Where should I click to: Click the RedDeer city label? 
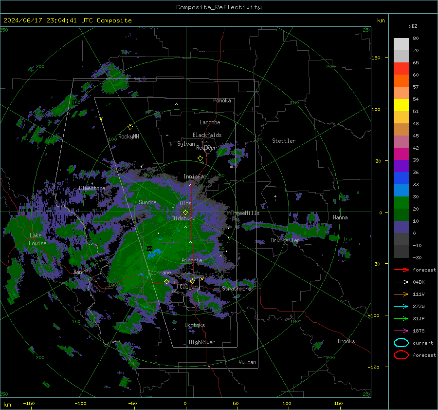206,148
